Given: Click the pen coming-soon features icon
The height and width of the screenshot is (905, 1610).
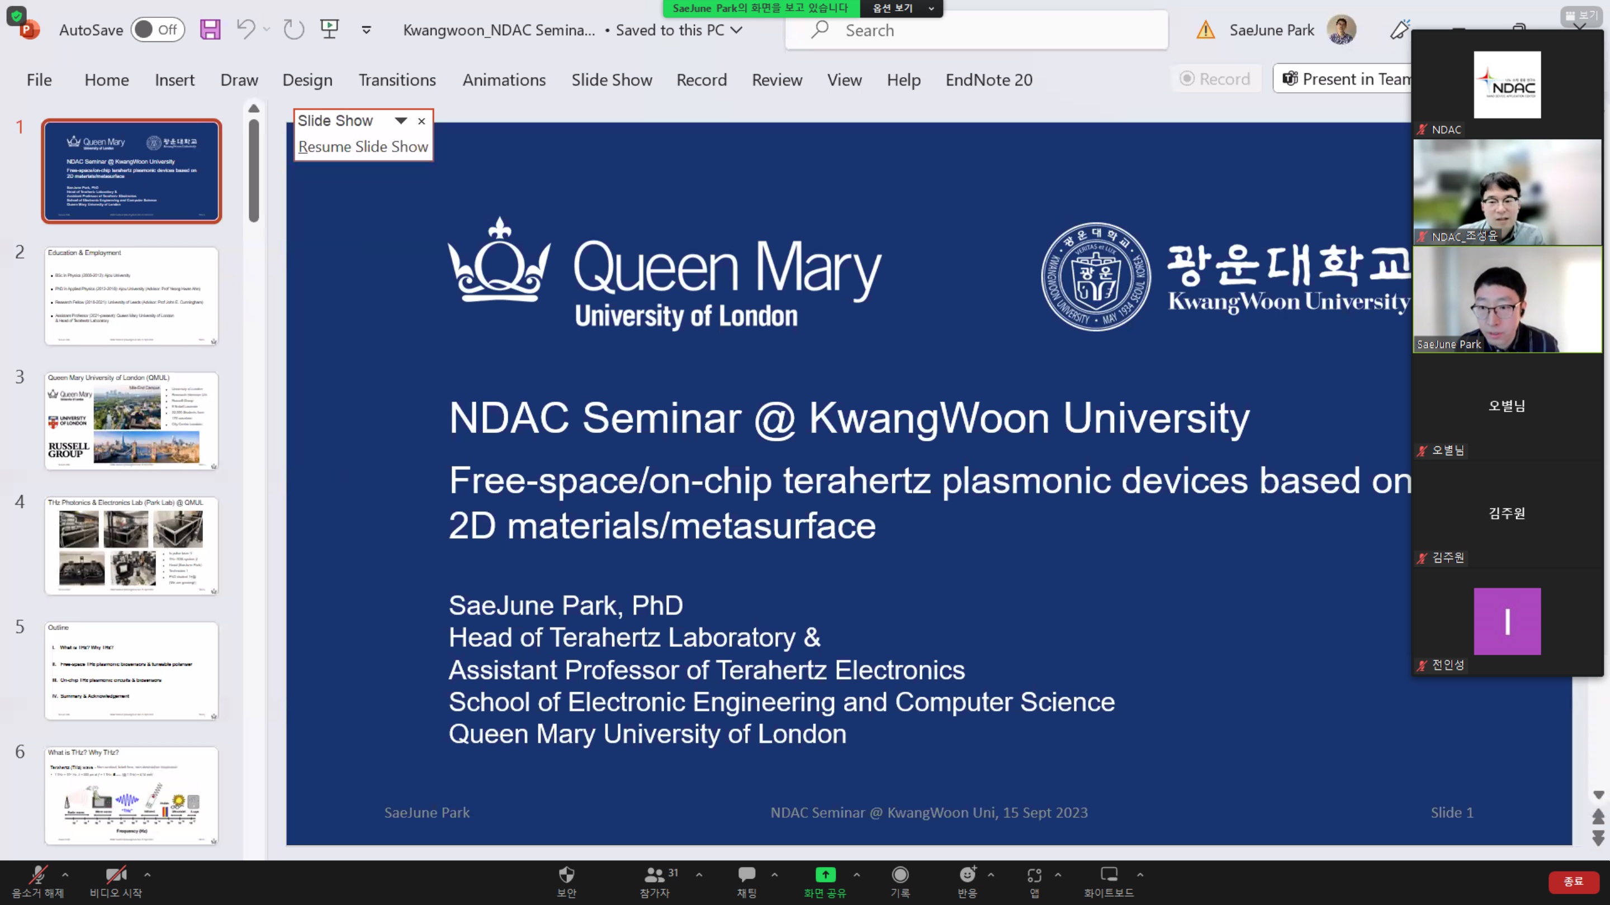Looking at the screenshot, I should click(x=1399, y=30).
